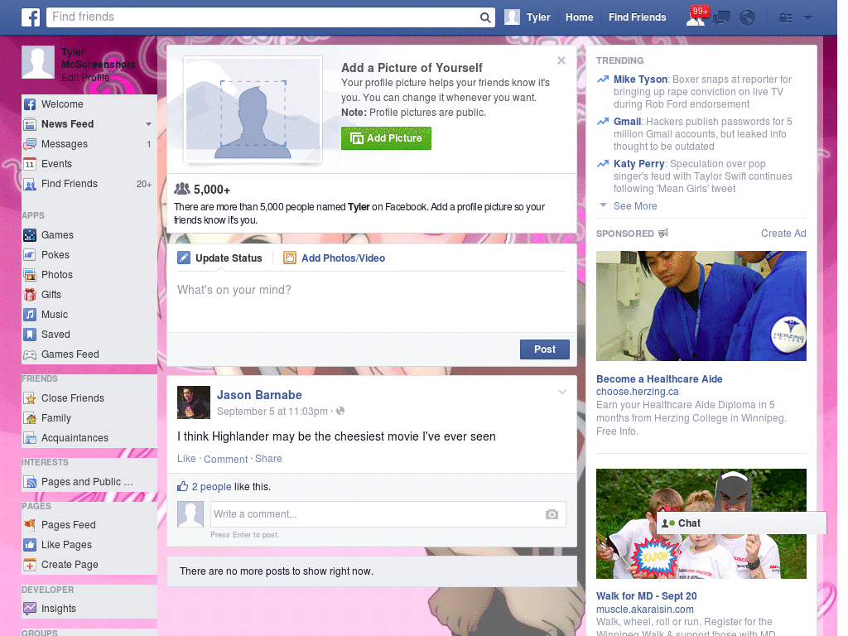Click the Pages Feed icon
848x636 pixels.
click(x=30, y=524)
